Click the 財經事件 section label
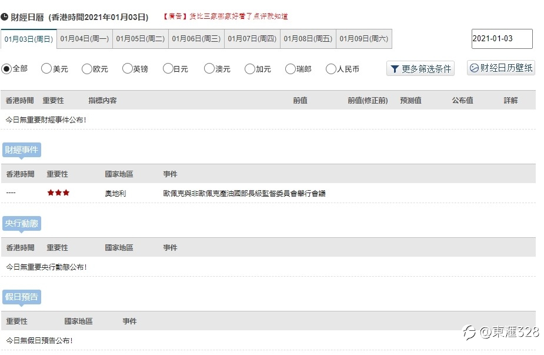Viewport: 544px width, 355px height. click(x=22, y=150)
